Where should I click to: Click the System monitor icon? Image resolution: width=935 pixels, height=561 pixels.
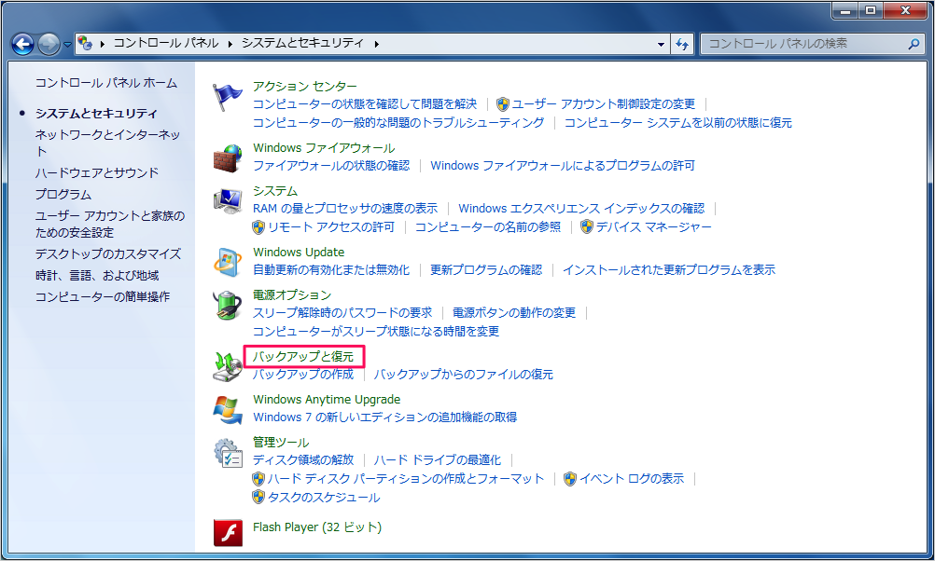227,200
